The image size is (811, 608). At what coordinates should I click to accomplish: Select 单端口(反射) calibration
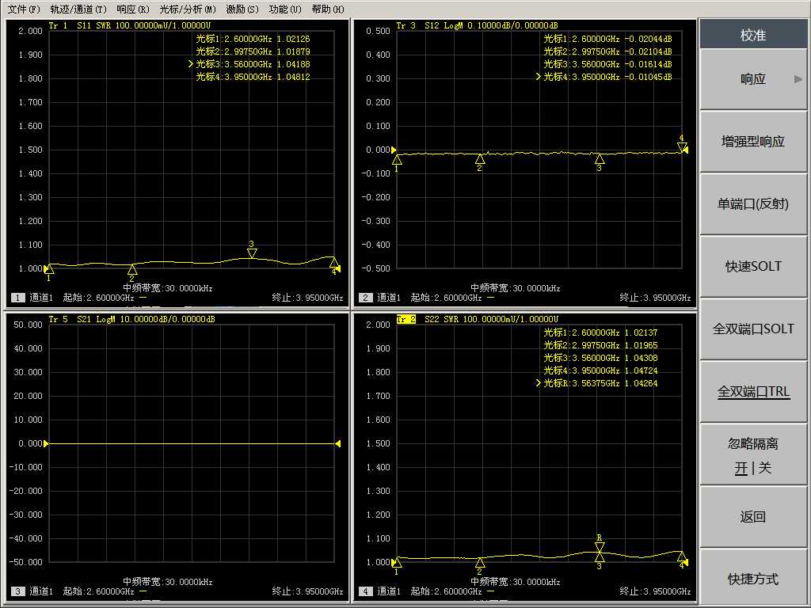pos(753,204)
